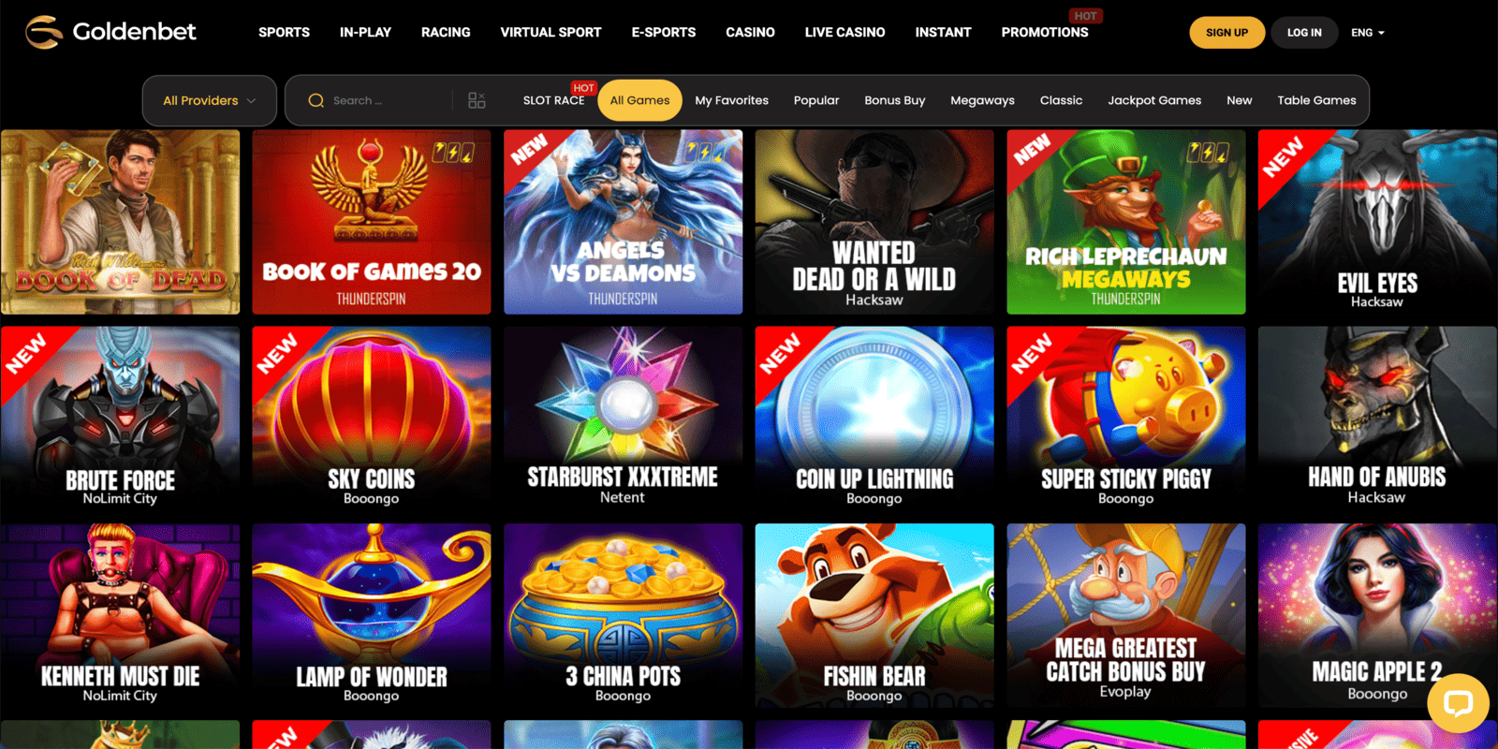Click the lightning badge on Book of Games 20
The width and height of the screenshot is (1498, 749).
tap(453, 152)
